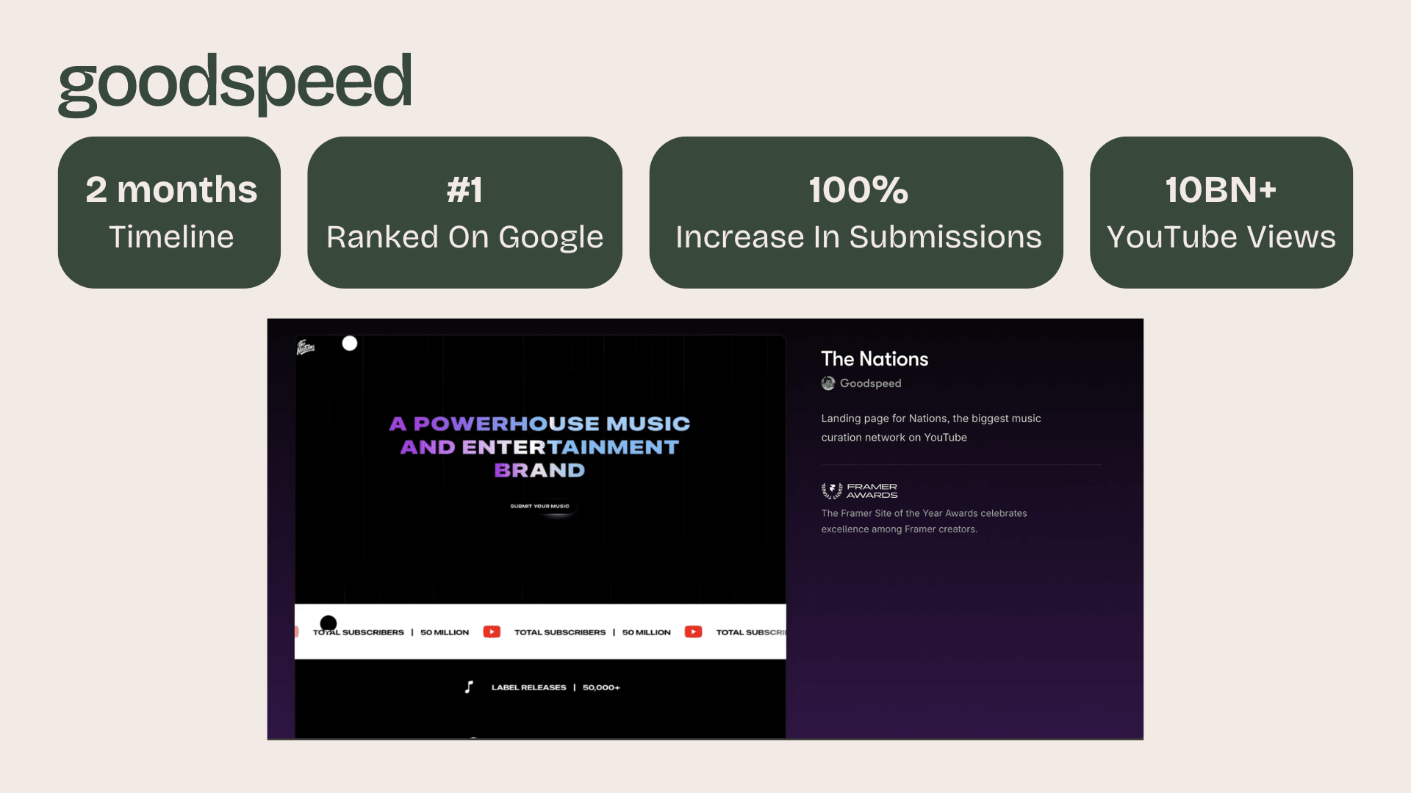This screenshot has height=793, width=1411.
Task: Click the Framer Awards laurel badge
Action: pos(859,490)
